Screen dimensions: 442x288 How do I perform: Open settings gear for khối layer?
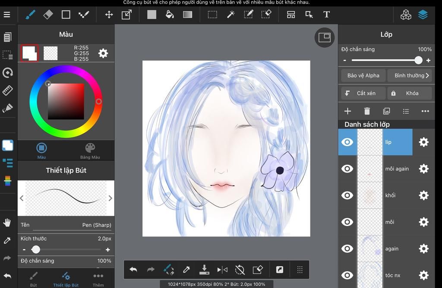(x=424, y=195)
